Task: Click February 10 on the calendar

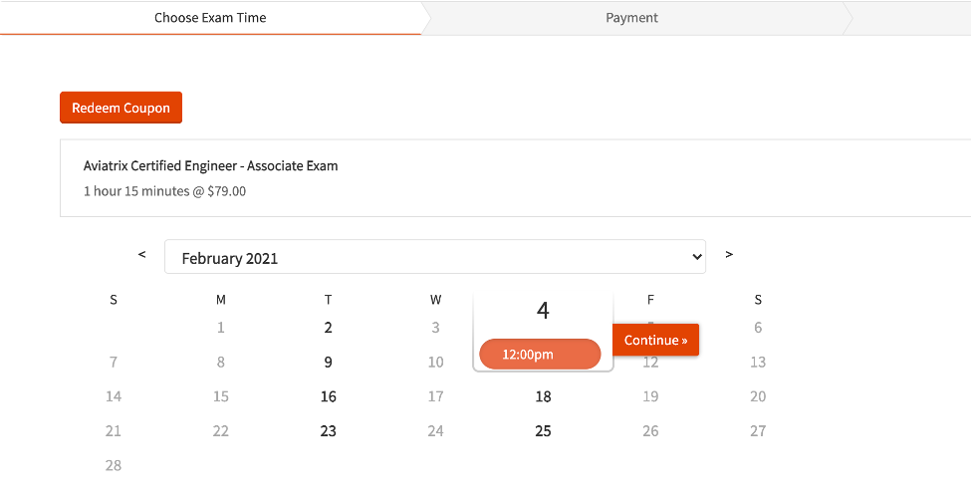Action: [x=435, y=363]
